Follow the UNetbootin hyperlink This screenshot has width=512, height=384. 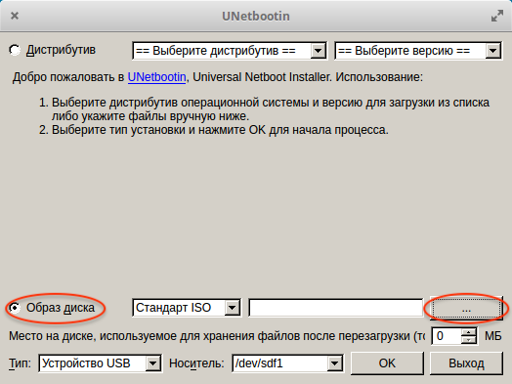click(156, 77)
